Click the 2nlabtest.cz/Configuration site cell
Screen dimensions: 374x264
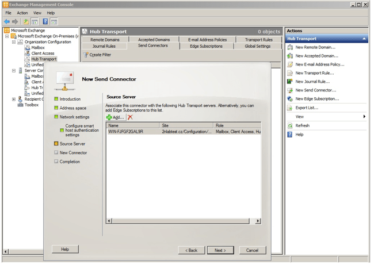coord(186,132)
